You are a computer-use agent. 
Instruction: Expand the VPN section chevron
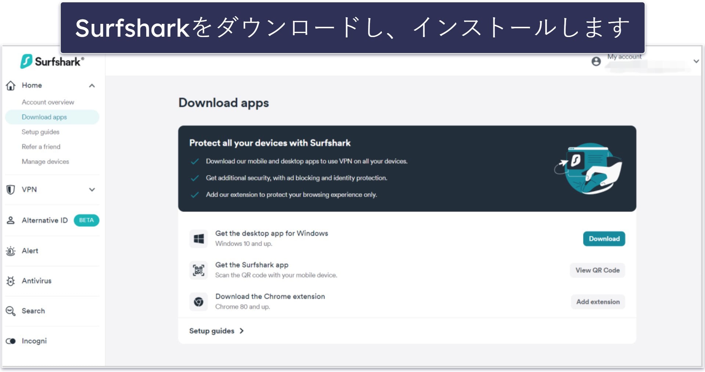(92, 190)
